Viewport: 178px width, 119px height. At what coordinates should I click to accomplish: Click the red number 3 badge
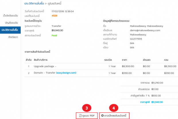[x=87, y=108]
